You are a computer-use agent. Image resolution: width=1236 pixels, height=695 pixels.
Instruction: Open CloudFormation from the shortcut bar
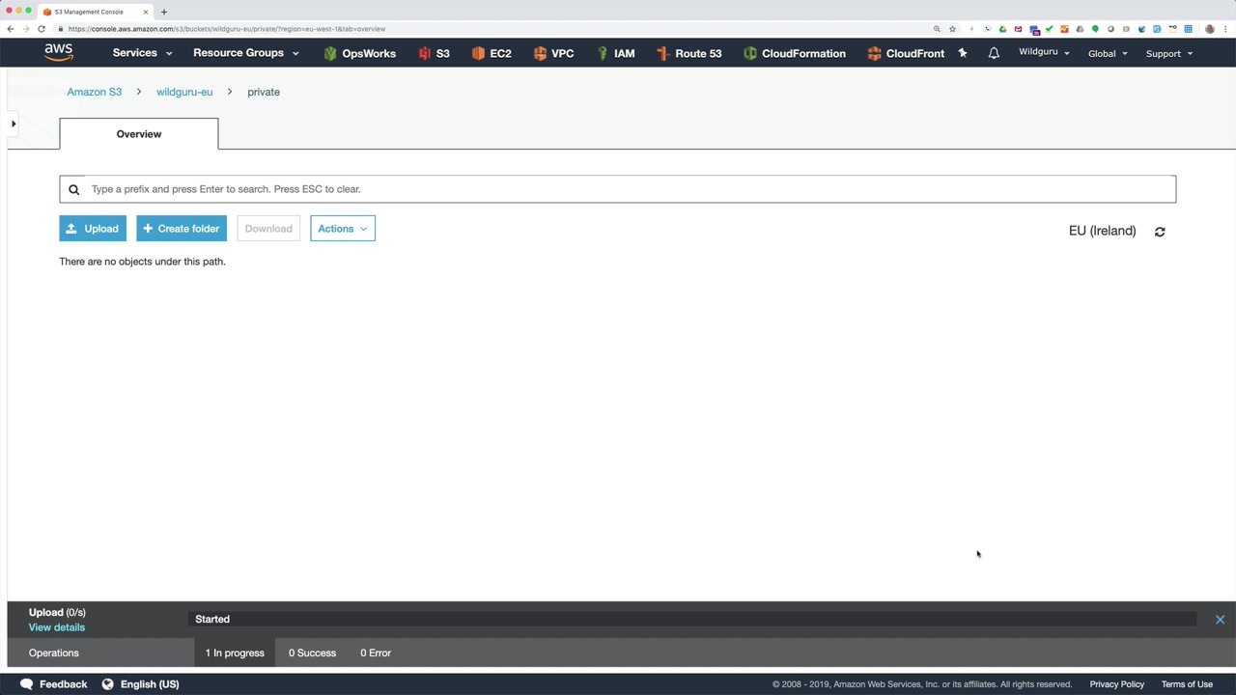(x=795, y=53)
